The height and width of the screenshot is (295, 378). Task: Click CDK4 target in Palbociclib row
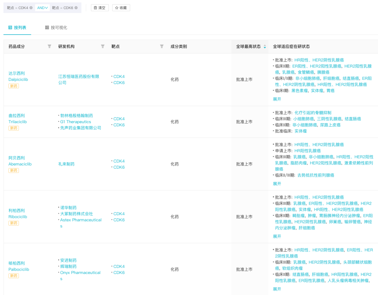[119, 266]
